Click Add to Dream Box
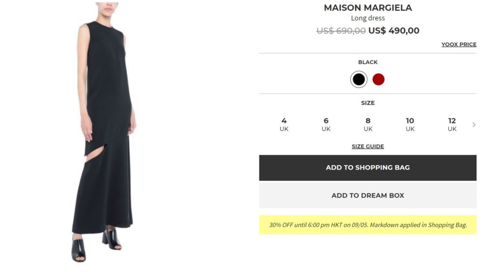Image resolution: width=503 pixels, height=272 pixels. click(x=367, y=195)
